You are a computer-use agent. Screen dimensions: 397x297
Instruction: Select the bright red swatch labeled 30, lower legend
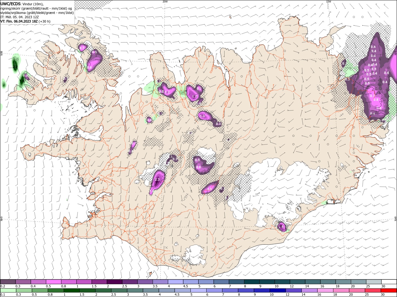coord(389,291)
